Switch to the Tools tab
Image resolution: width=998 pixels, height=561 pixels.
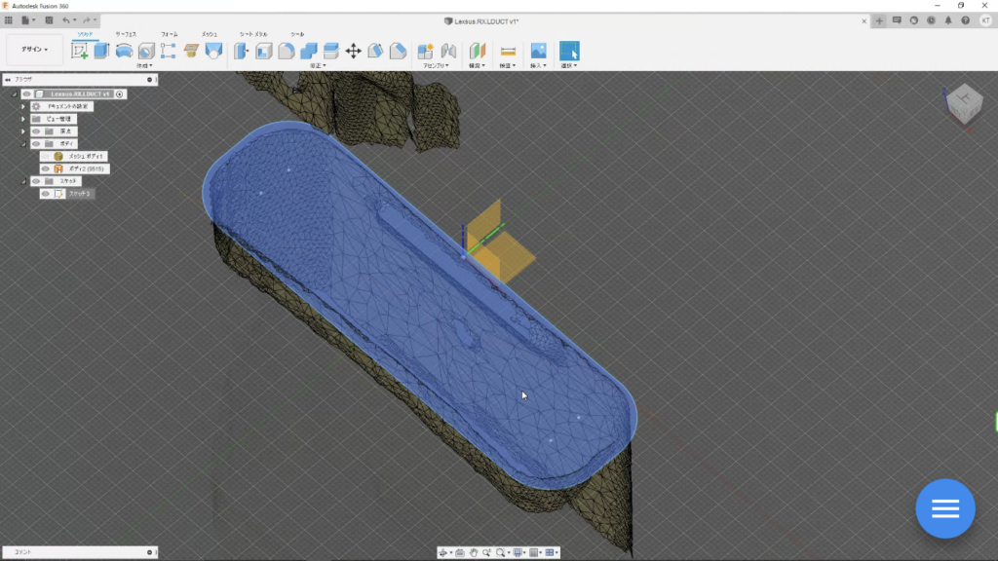pos(297,34)
